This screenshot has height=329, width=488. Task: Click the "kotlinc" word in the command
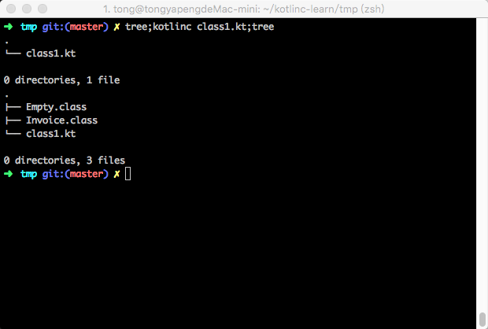point(172,27)
